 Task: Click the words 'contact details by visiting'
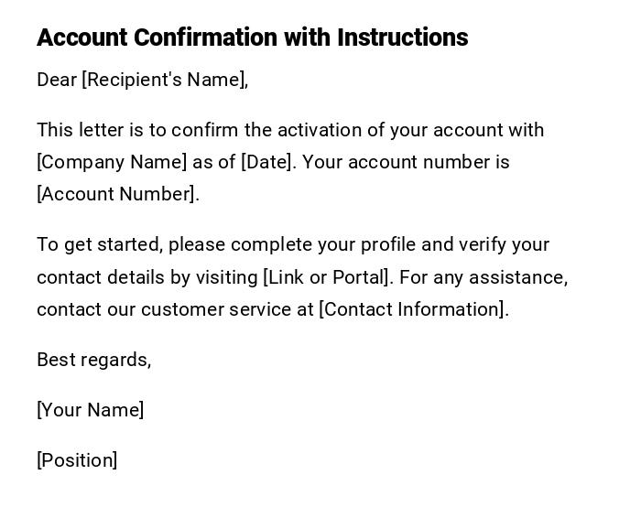[x=147, y=277]
